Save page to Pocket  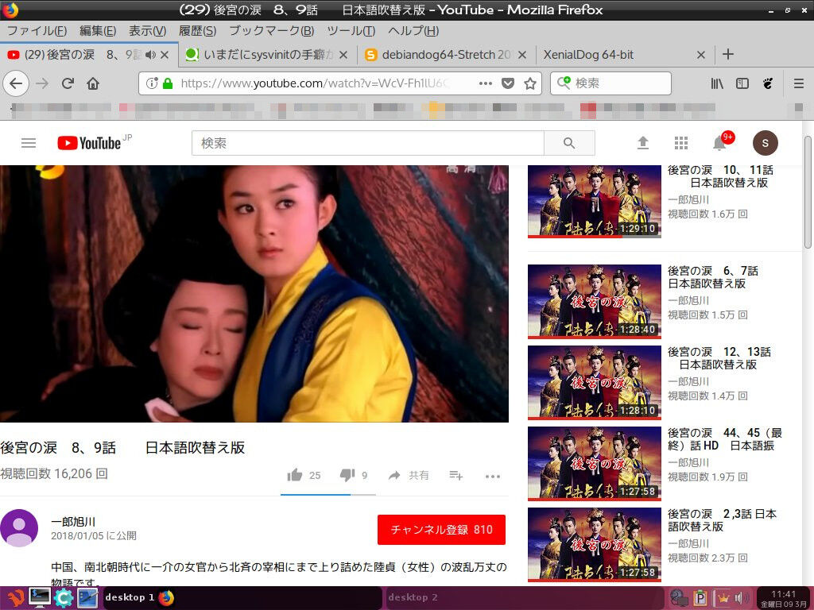[508, 83]
